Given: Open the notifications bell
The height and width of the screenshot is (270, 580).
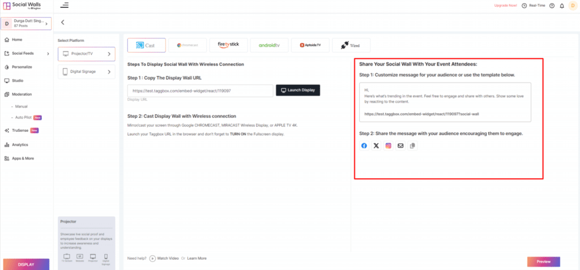Looking at the screenshot, I should 561,6.
